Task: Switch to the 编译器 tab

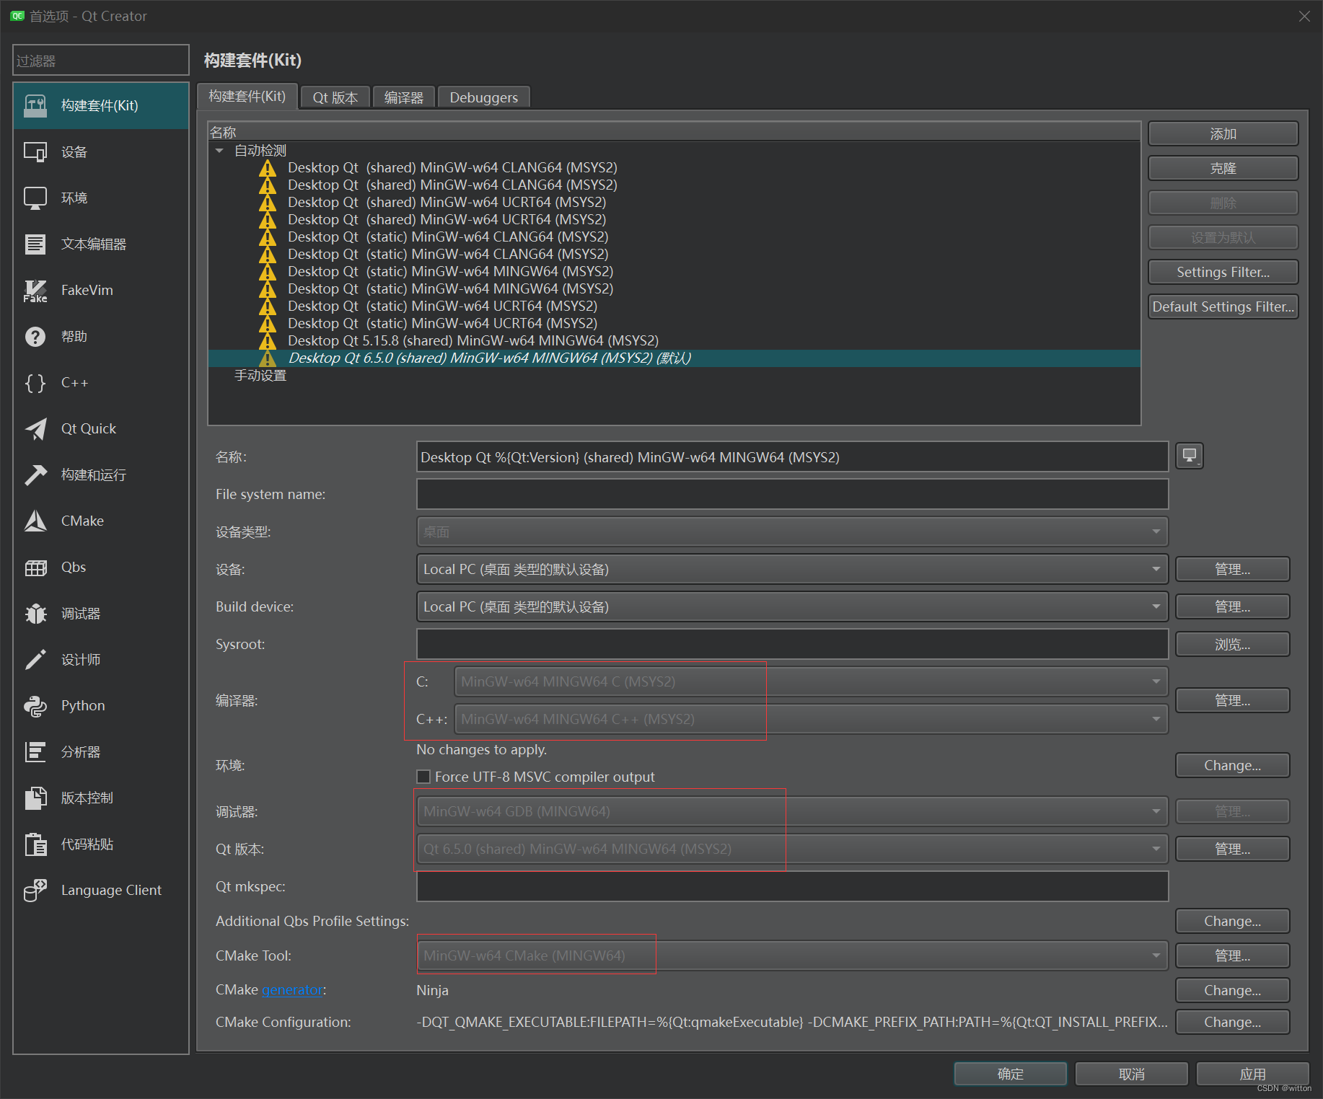Action: click(x=404, y=97)
